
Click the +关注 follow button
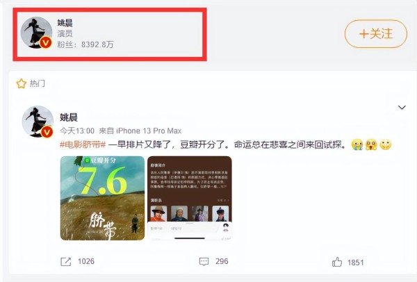[376, 34]
